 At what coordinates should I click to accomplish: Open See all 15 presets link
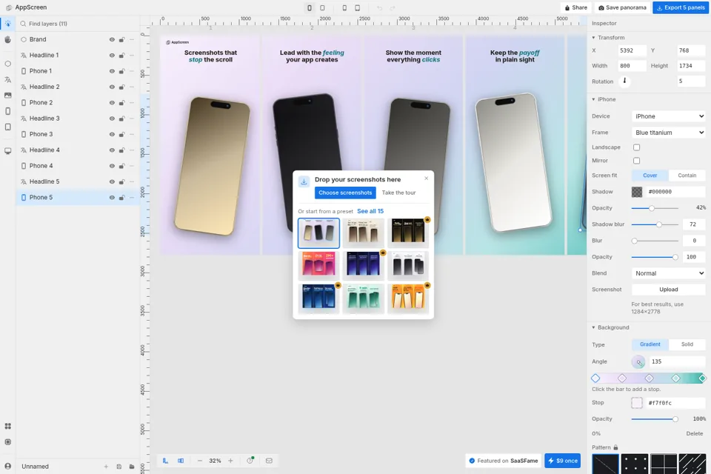[x=370, y=211]
